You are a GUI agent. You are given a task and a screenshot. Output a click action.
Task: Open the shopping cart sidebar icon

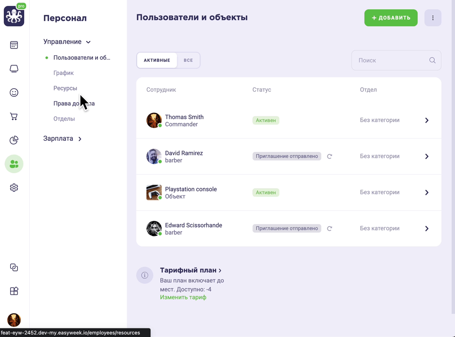tap(14, 116)
